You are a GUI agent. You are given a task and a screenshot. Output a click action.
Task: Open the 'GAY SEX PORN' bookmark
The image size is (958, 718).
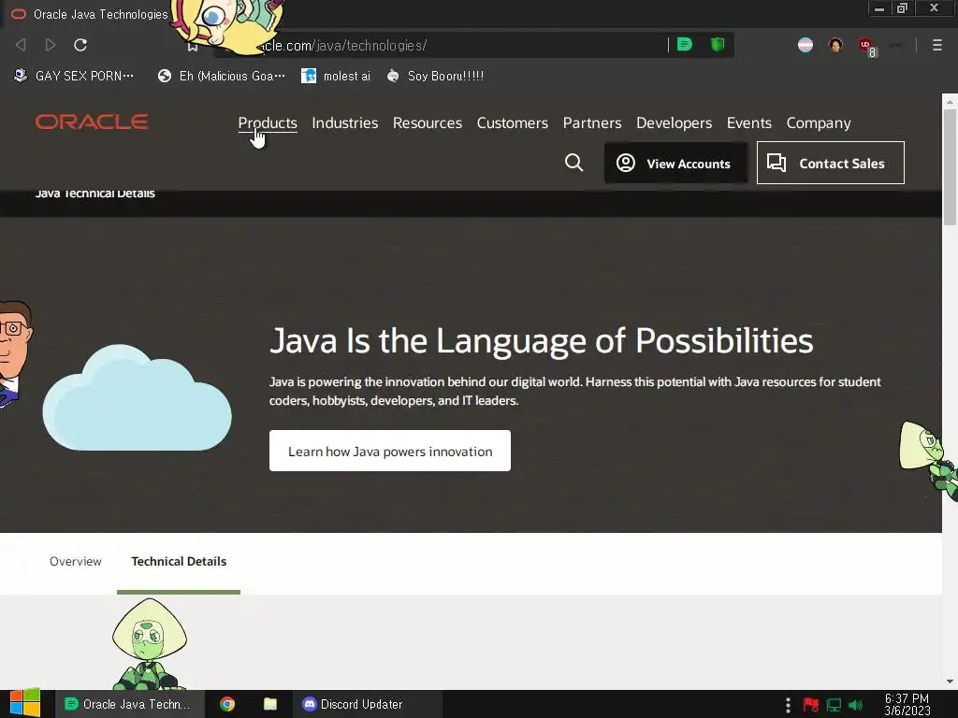coord(73,76)
